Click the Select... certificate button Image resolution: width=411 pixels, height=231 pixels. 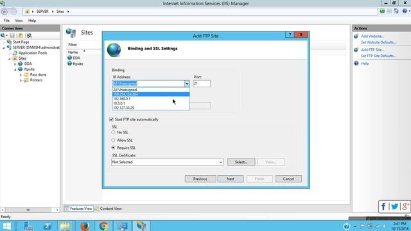241,162
